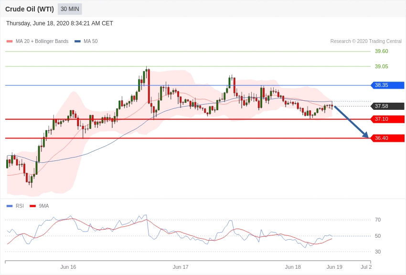Click the RSI 70 level label
The width and height of the screenshot is (406, 275).
point(378,220)
